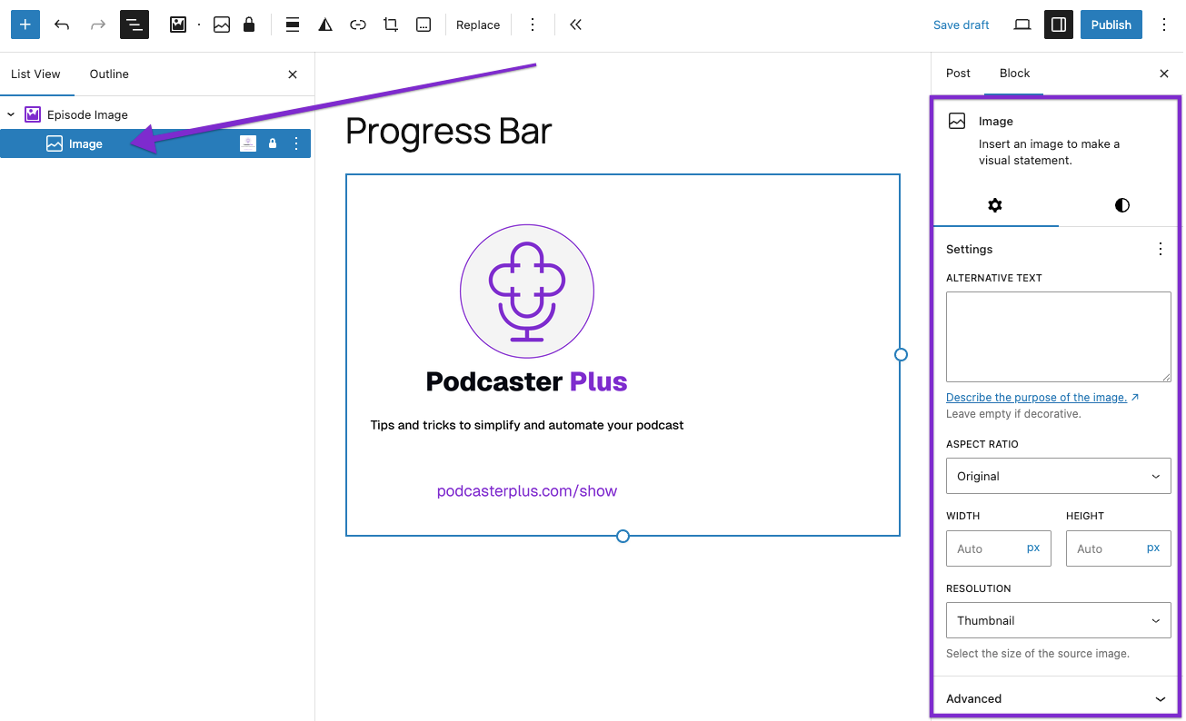Collapse the Episode Image tree item
Image resolution: width=1186 pixels, height=721 pixels.
11,114
